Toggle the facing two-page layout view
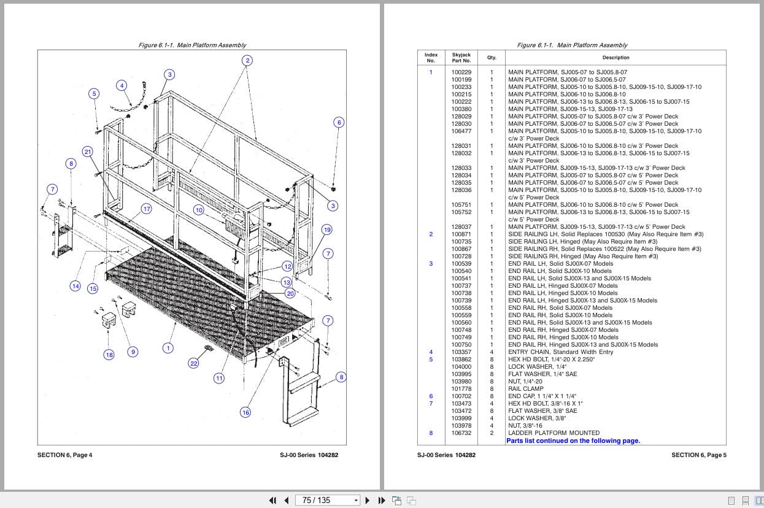The image size is (764, 508). 760,500
